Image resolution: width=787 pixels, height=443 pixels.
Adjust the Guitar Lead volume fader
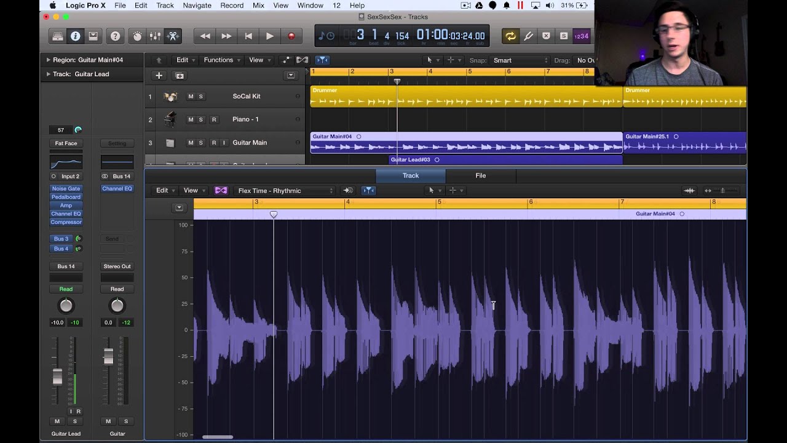57,377
